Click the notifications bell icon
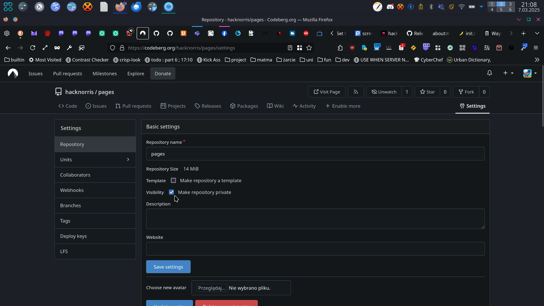The image size is (544, 306). tap(489, 73)
